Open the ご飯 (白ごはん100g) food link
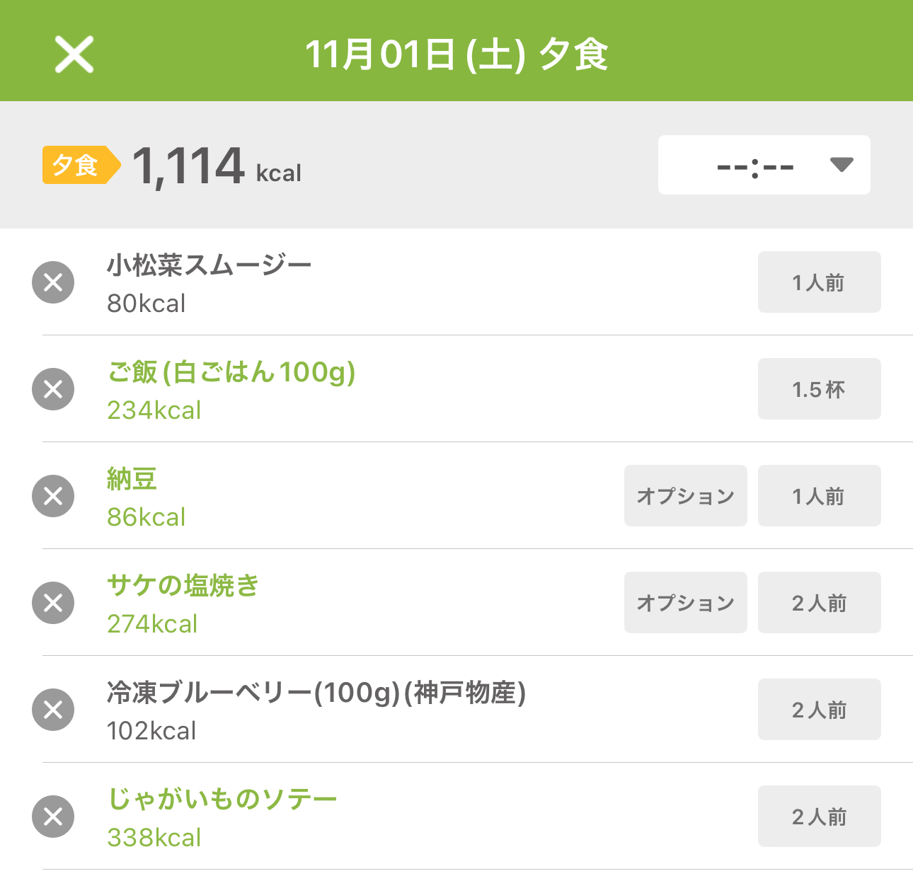The height and width of the screenshot is (871, 913). 231,372
